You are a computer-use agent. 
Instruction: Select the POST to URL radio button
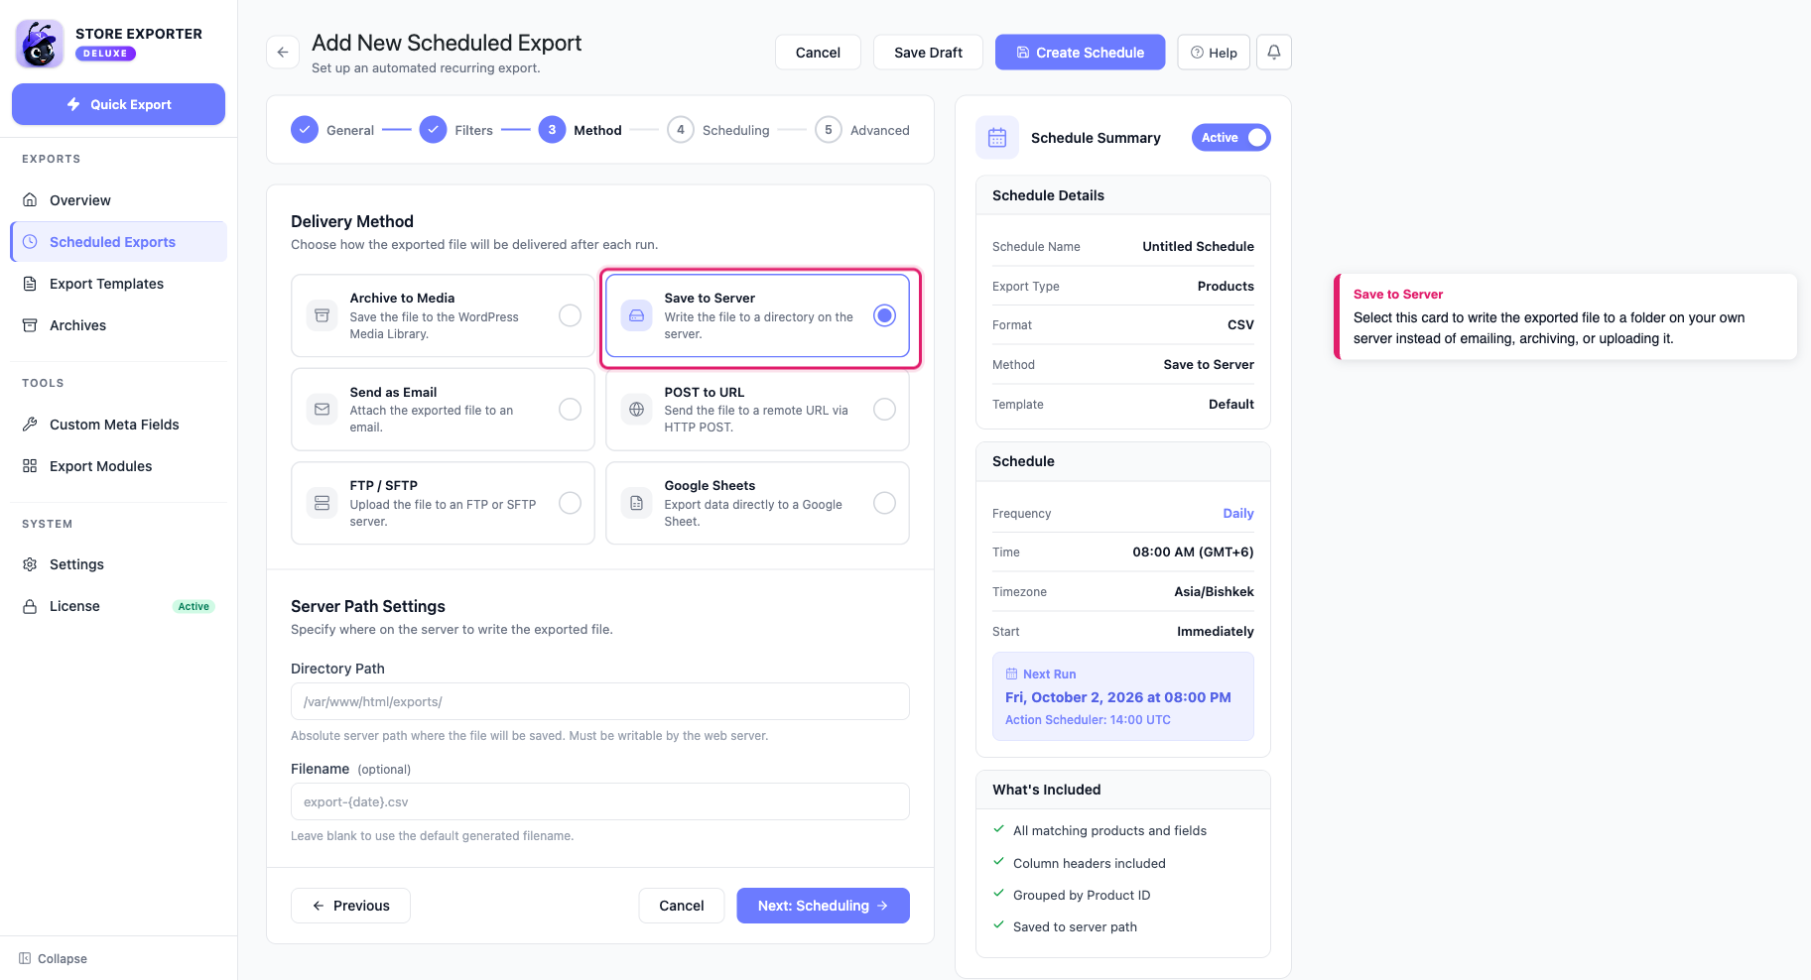[884, 409]
